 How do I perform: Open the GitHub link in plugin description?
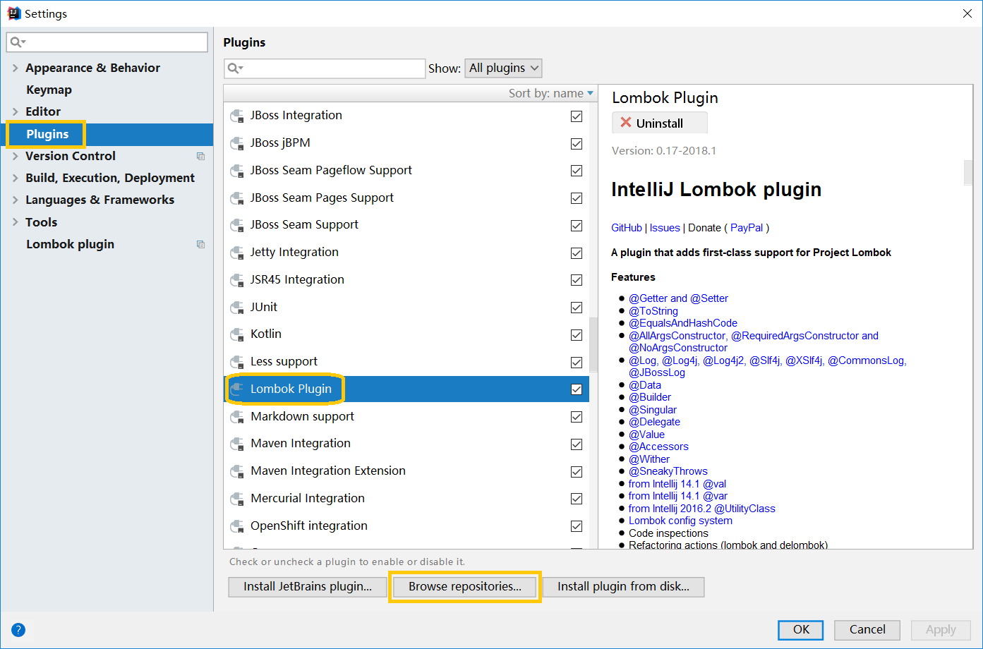626,228
